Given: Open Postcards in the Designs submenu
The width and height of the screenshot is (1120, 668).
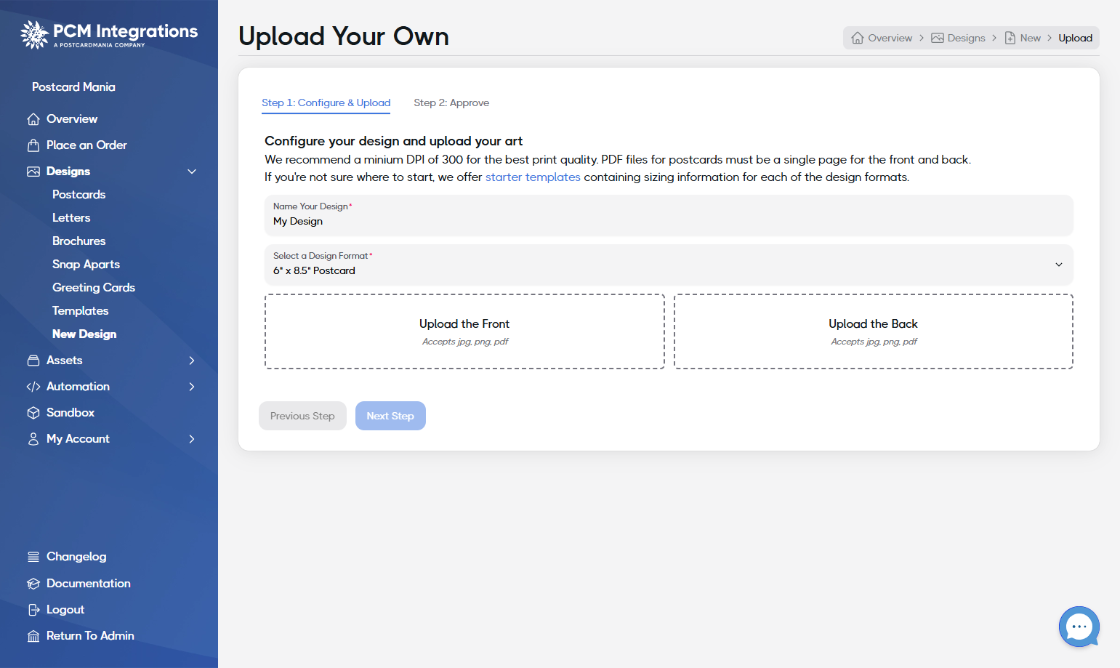Looking at the screenshot, I should [x=79, y=195].
